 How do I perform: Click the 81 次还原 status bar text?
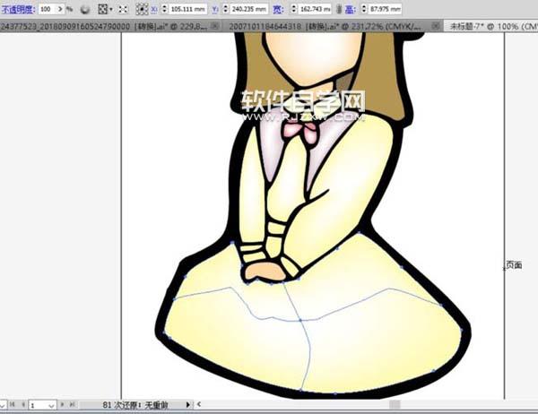click(135, 405)
